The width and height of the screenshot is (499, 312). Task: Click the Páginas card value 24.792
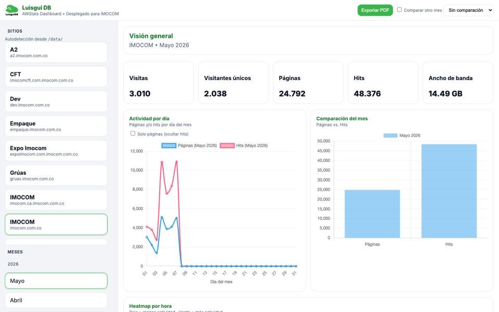click(292, 94)
